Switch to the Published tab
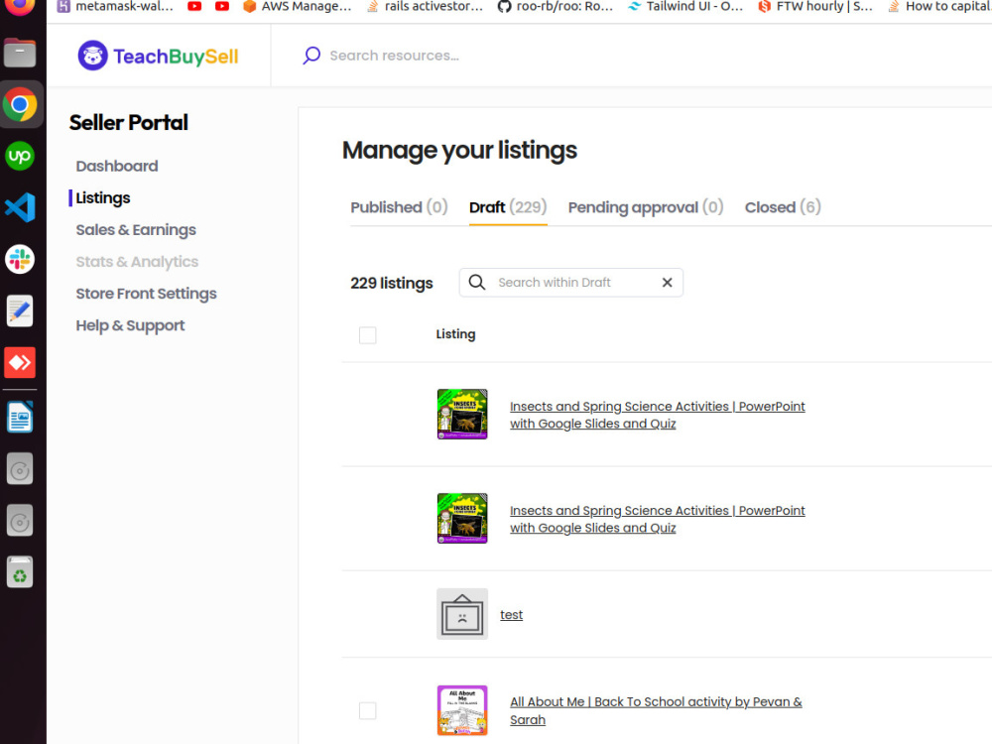 click(399, 207)
